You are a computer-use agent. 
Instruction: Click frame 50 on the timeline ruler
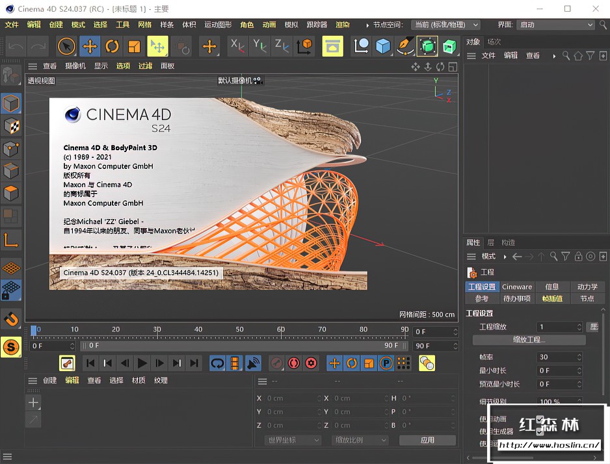[x=241, y=329]
